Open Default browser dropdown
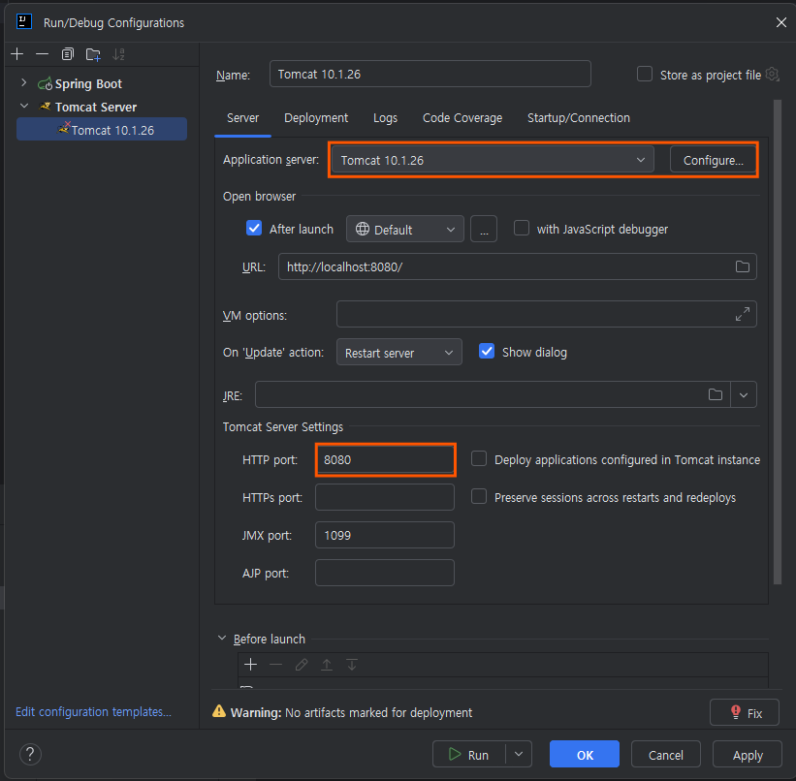The image size is (796, 781). pyautogui.click(x=404, y=229)
